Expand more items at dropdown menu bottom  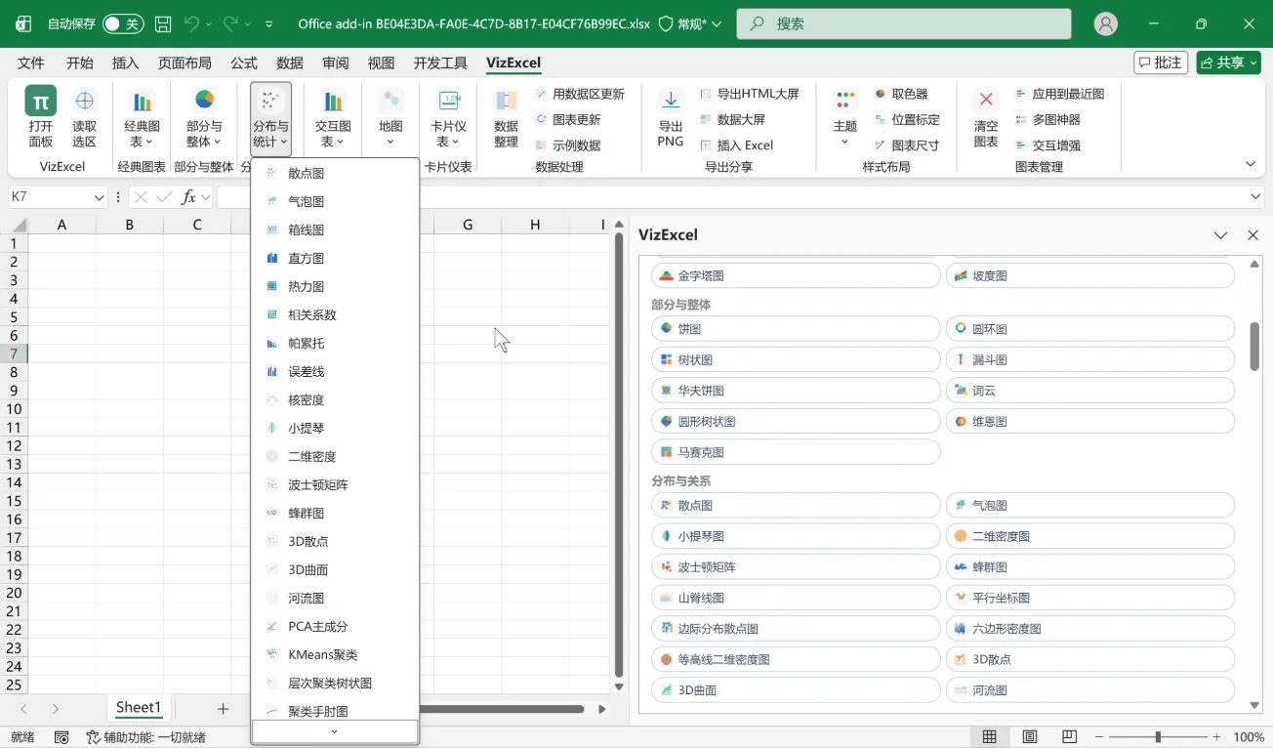(335, 731)
